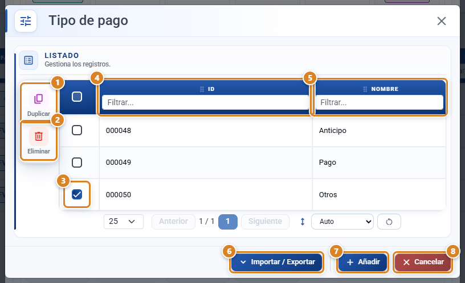Click the Otros name cell
Viewport: 465px width, 283px height.
[x=380, y=194]
